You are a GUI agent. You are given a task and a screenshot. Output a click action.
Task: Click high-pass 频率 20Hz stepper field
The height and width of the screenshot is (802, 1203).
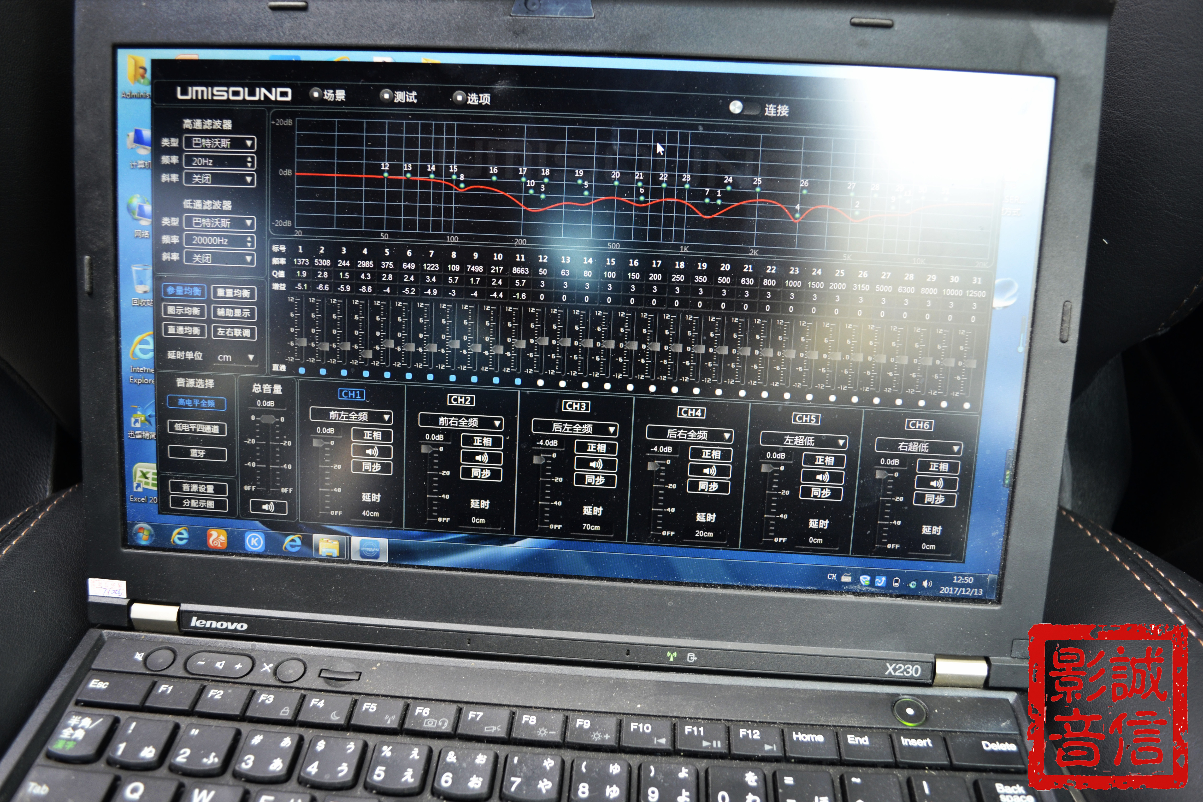[220, 162]
